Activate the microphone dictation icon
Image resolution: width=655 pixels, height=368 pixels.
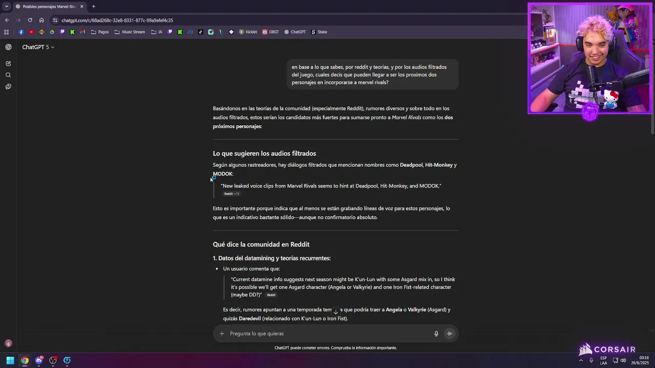tap(436, 334)
